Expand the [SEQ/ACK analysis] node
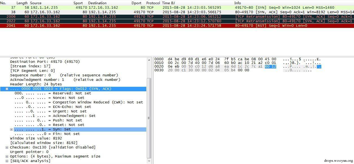Image resolution: width=354 pixels, height=164 pixels. click(7, 161)
